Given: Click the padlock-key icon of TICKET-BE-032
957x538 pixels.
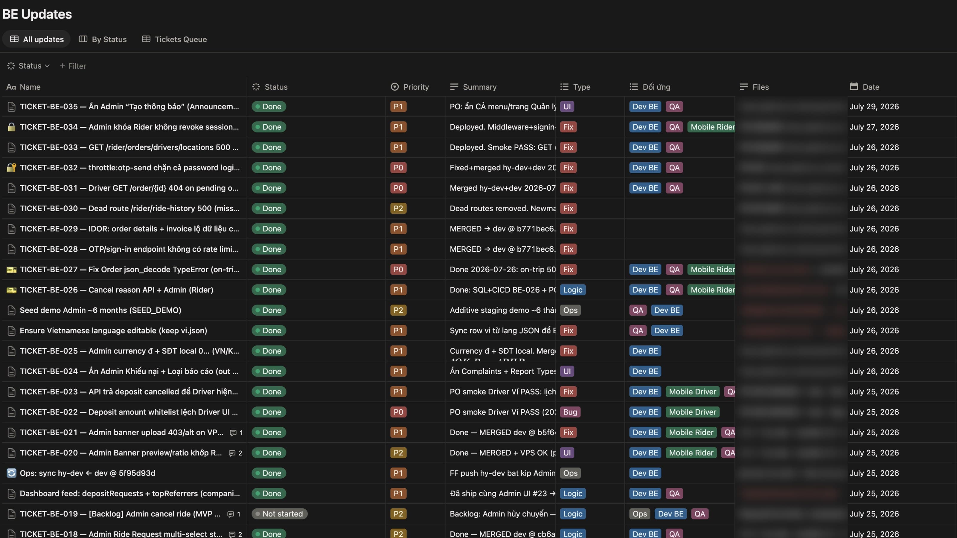Looking at the screenshot, I should point(12,168).
